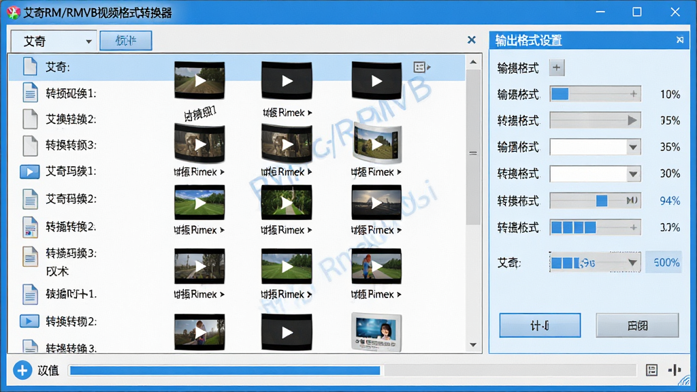The image size is (697, 392).
Task: Click the play arrow on the 35% bar
Action: pyautogui.click(x=632, y=120)
